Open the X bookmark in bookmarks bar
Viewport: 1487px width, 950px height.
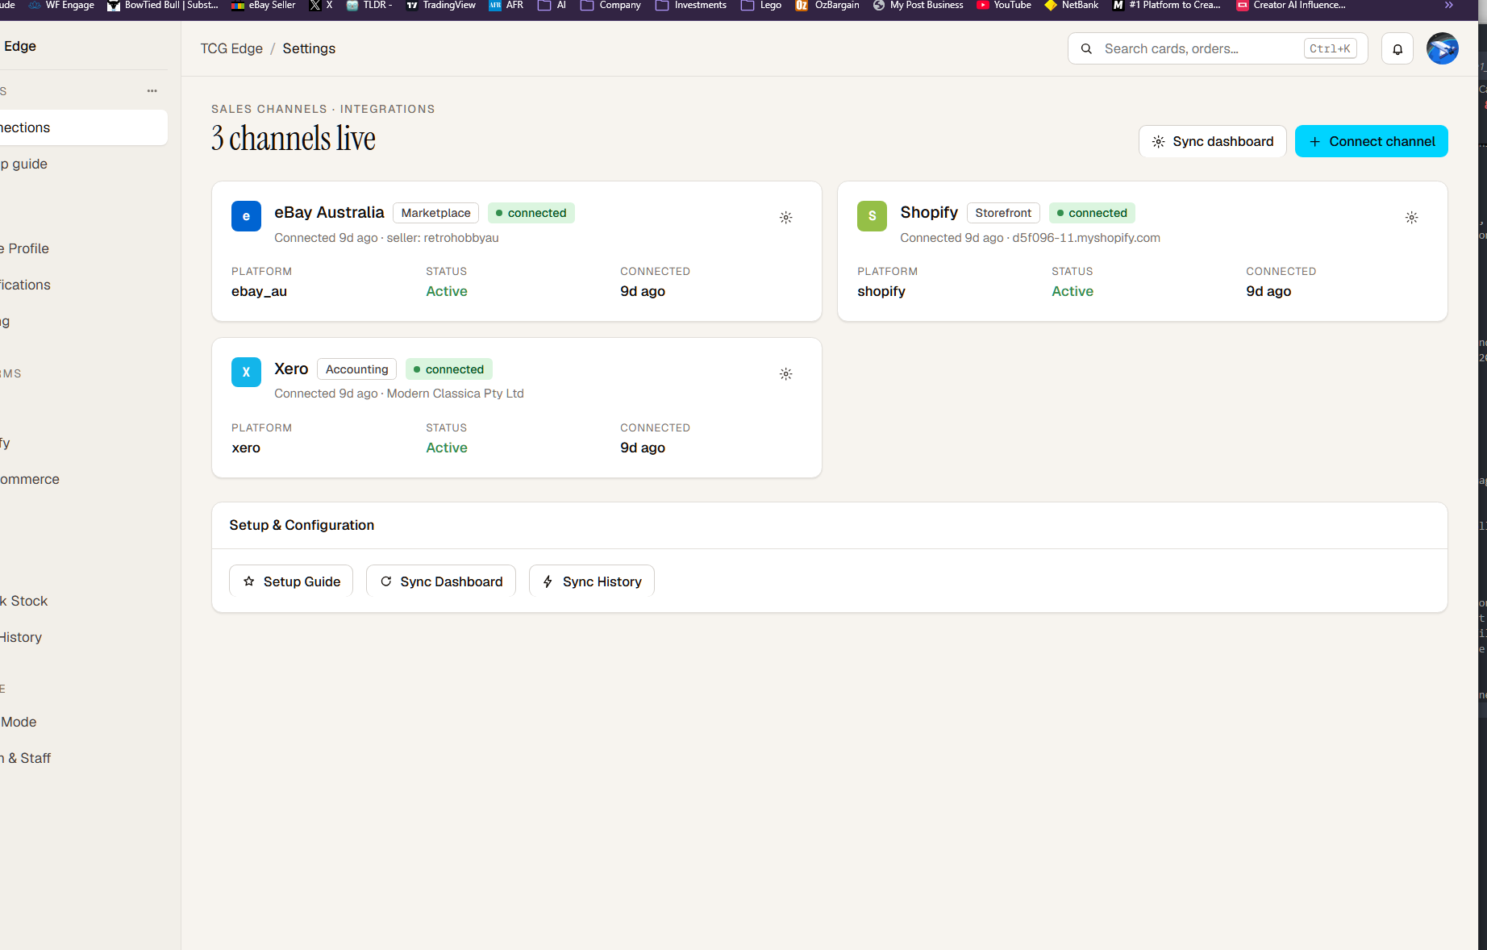tap(321, 5)
